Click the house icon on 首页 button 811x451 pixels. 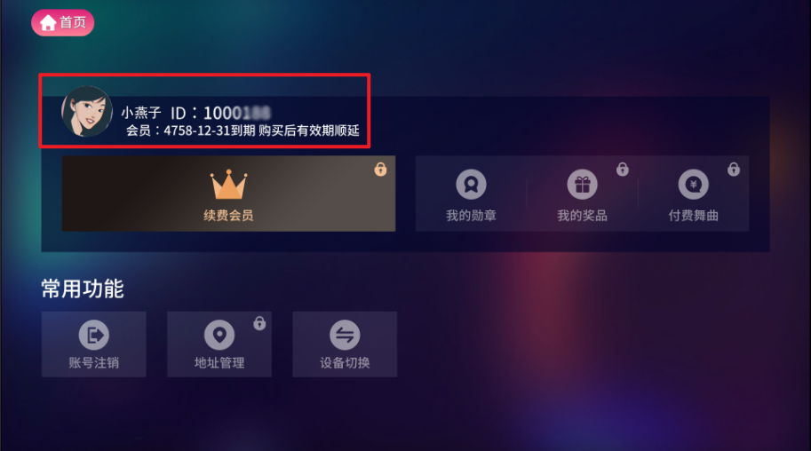[x=48, y=23]
